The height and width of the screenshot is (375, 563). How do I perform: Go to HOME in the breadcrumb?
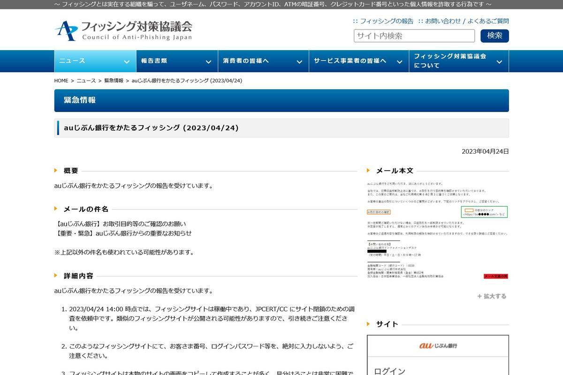click(x=61, y=81)
